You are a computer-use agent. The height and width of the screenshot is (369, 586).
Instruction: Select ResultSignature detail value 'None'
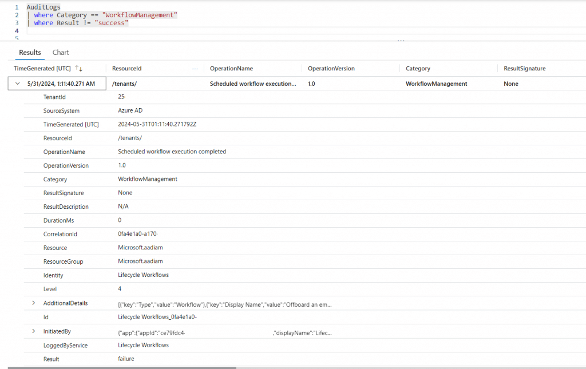coord(125,193)
